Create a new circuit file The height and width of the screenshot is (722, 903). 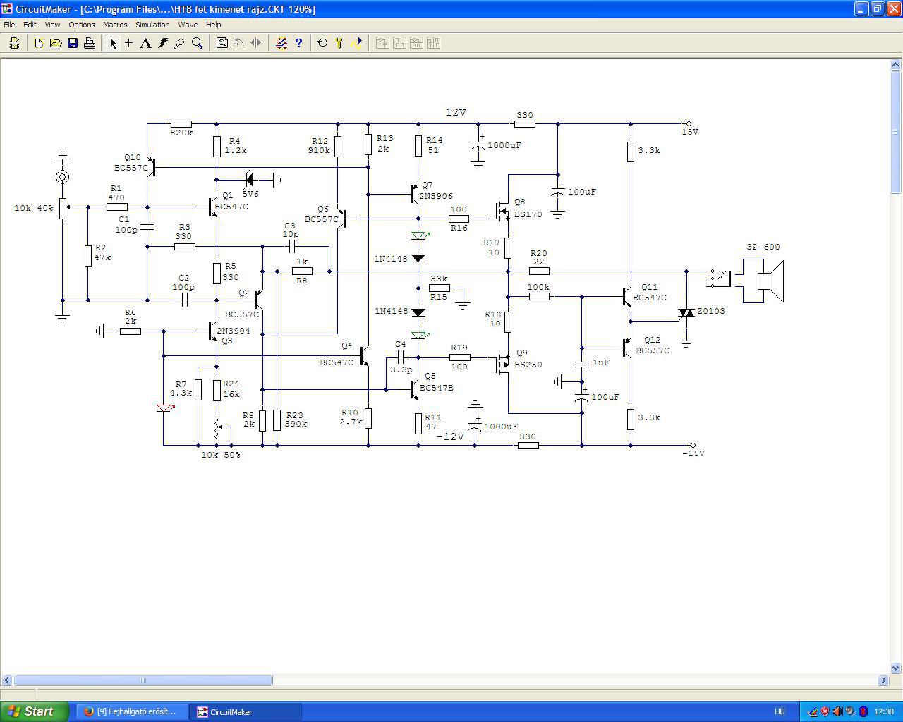(x=39, y=43)
